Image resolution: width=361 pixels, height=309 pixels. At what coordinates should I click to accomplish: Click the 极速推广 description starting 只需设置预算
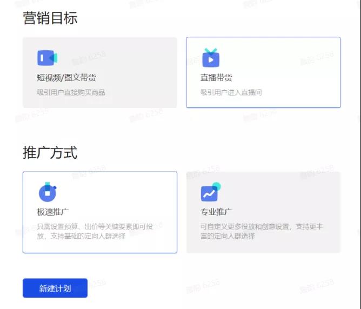(95, 231)
